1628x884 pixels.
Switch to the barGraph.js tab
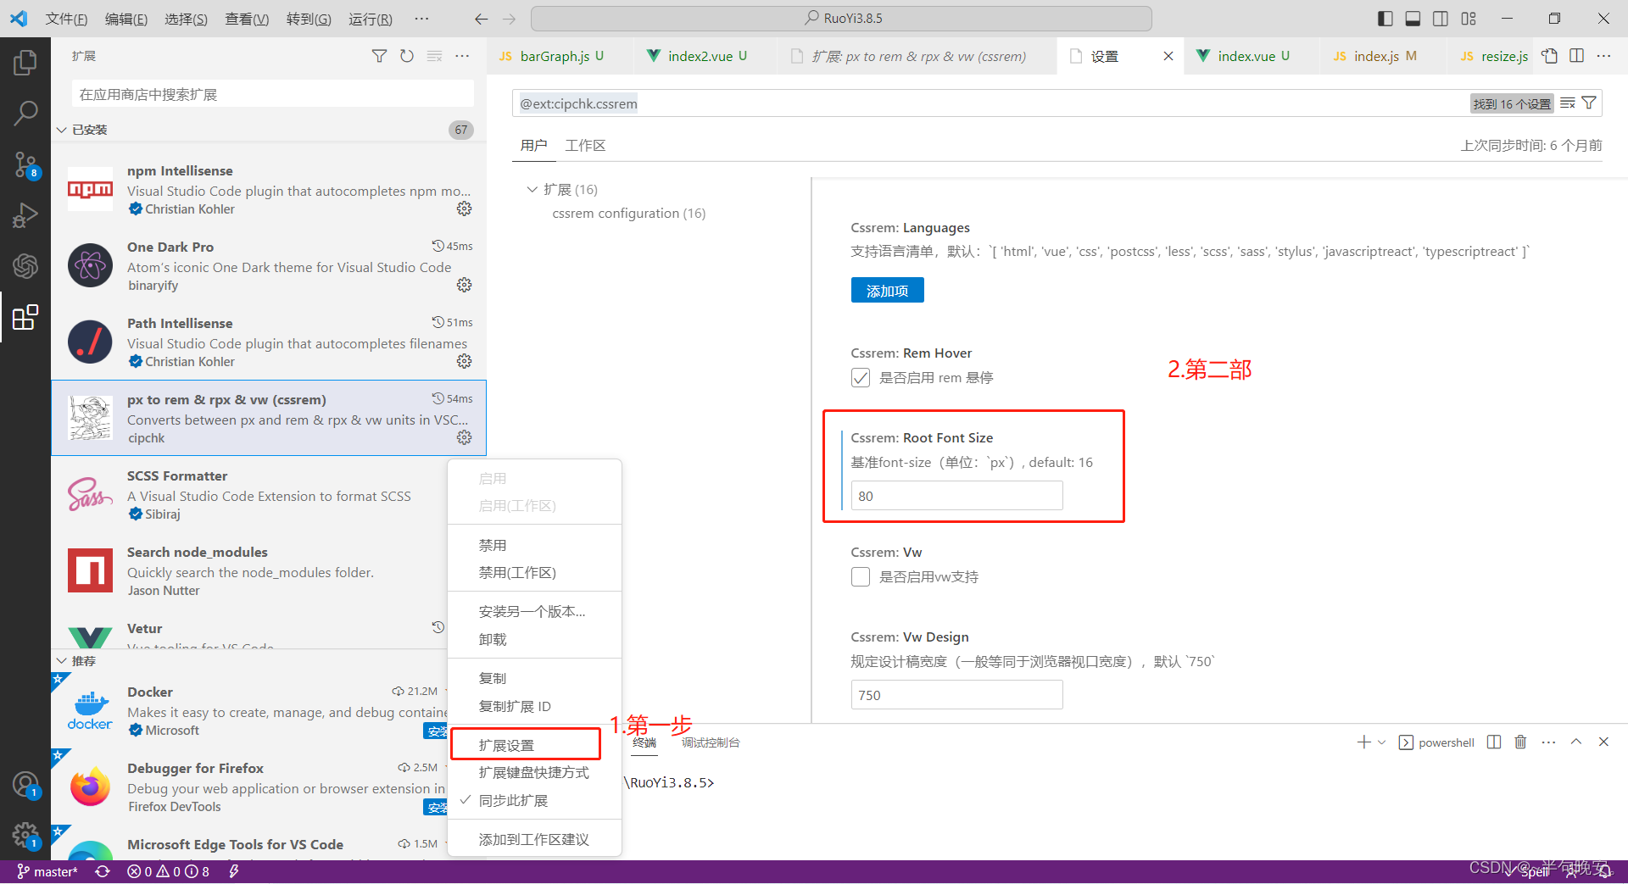click(555, 56)
